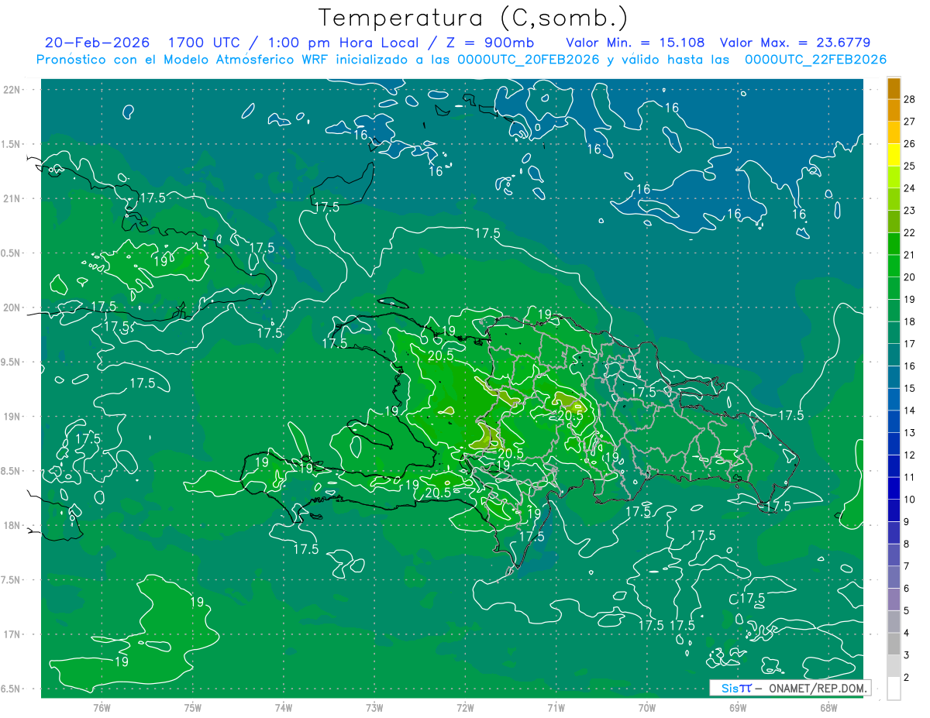The width and height of the screenshot is (930, 718).
Task: Click legend scale value '8'
Action: (908, 545)
